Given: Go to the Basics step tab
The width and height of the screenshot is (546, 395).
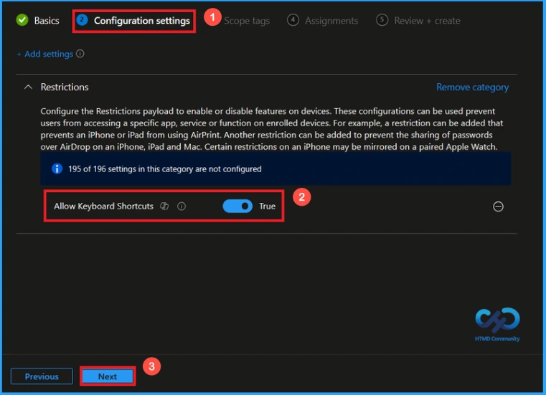Looking at the screenshot, I should coord(47,21).
